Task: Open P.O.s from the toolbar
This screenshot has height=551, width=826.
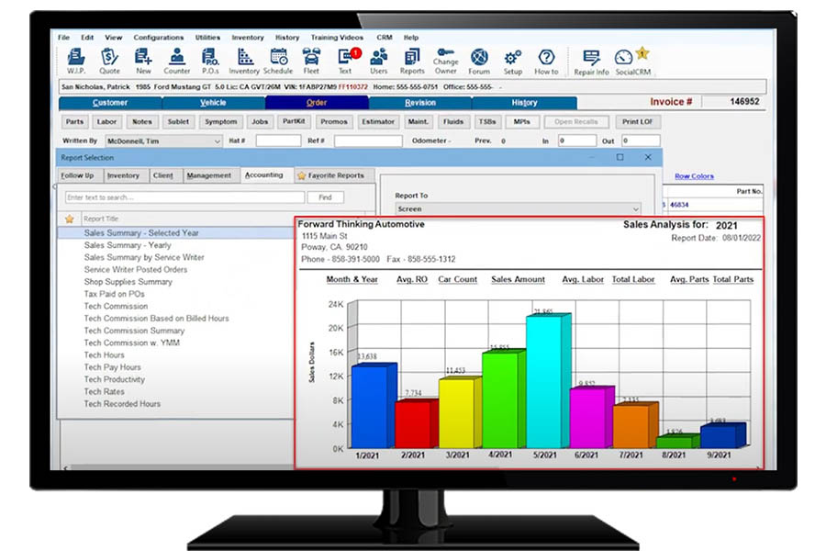Action: tap(210, 61)
